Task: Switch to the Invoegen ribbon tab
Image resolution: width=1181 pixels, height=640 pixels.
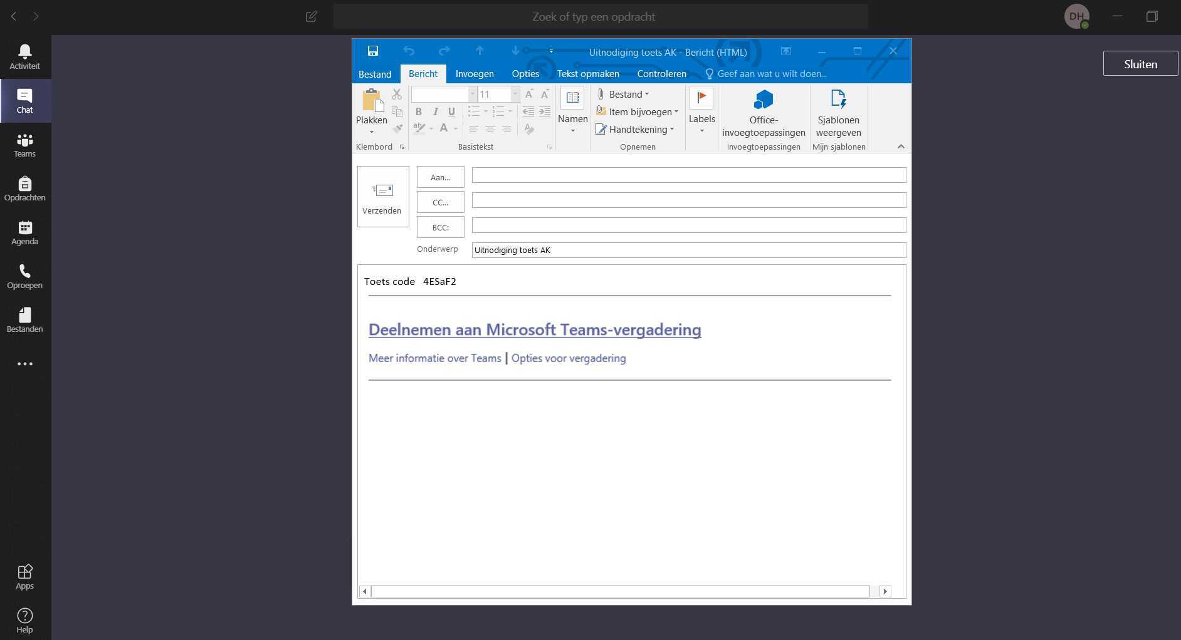Action: [474, 74]
